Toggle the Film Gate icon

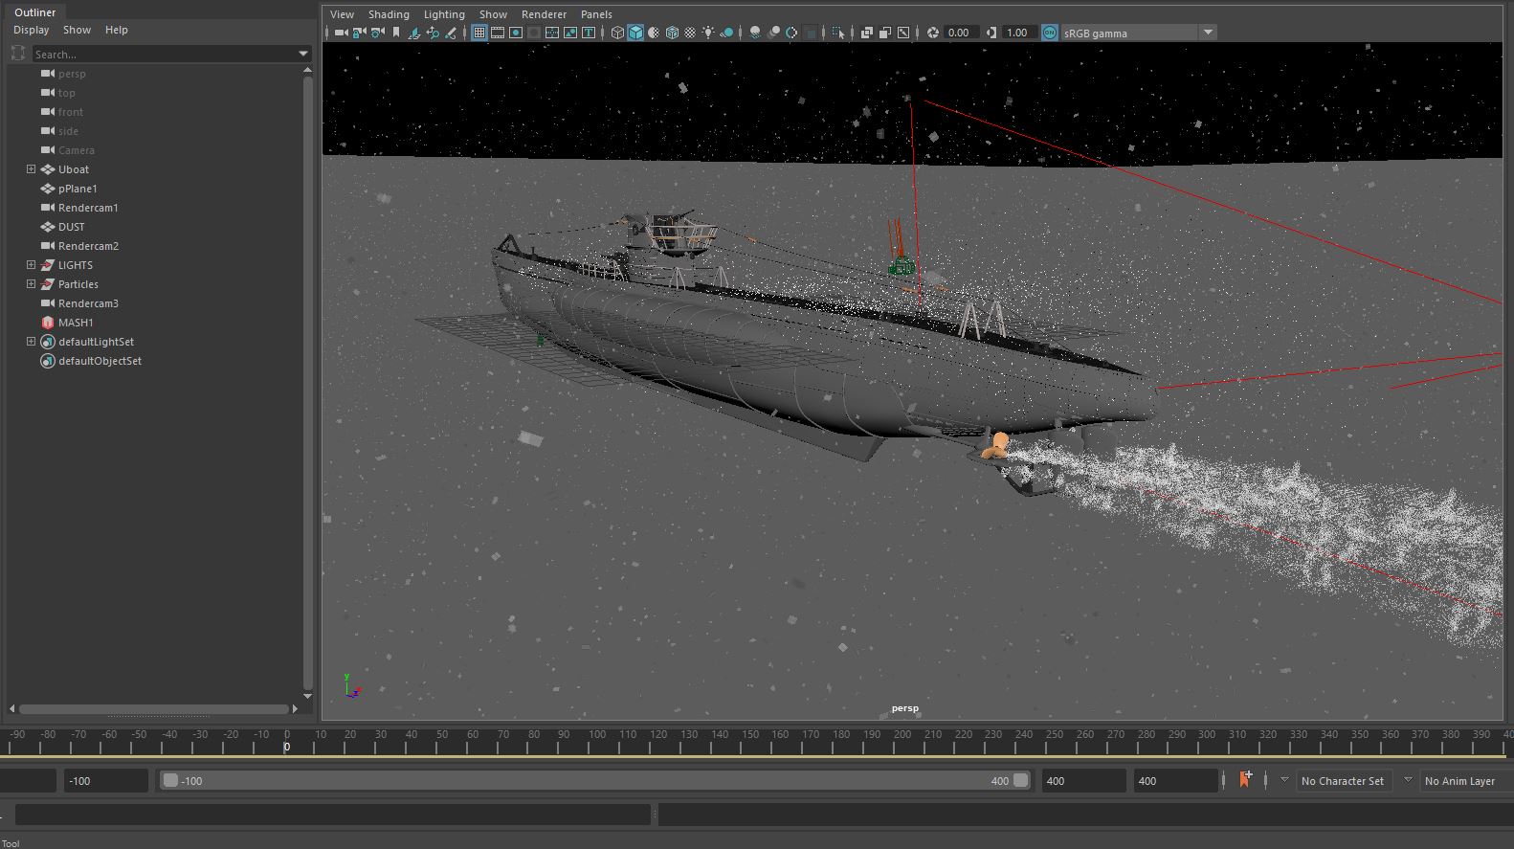tap(498, 33)
